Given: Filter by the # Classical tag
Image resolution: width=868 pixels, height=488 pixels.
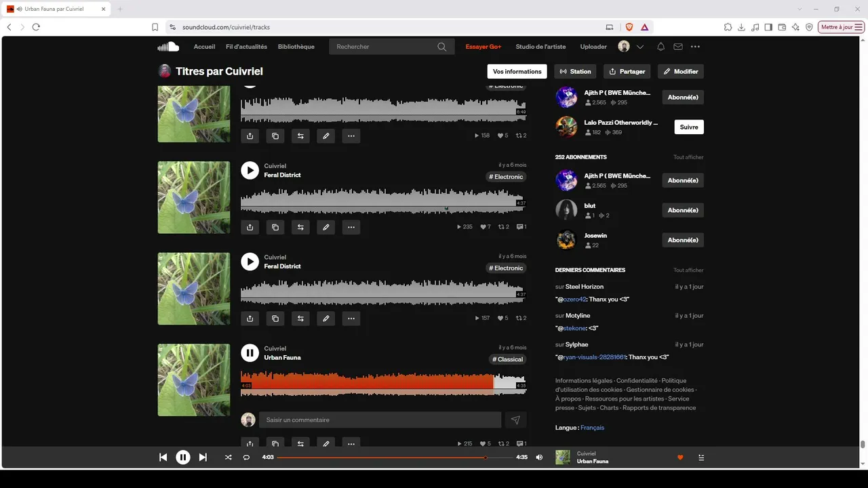Looking at the screenshot, I should tap(507, 359).
